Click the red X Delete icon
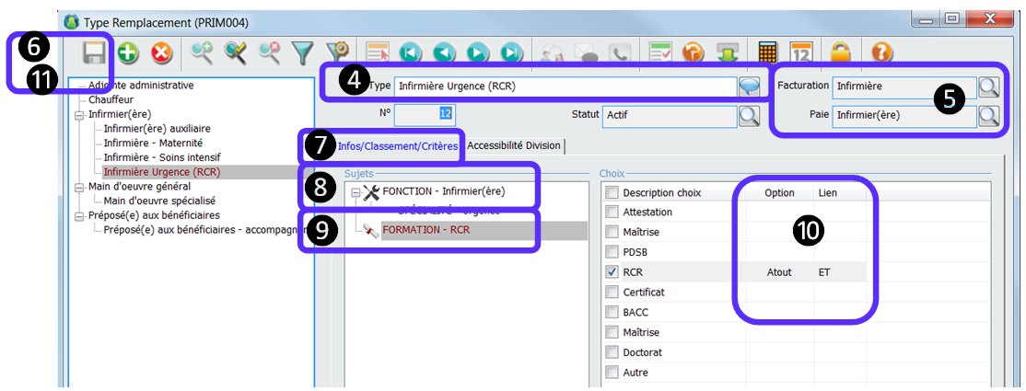 coord(161,53)
